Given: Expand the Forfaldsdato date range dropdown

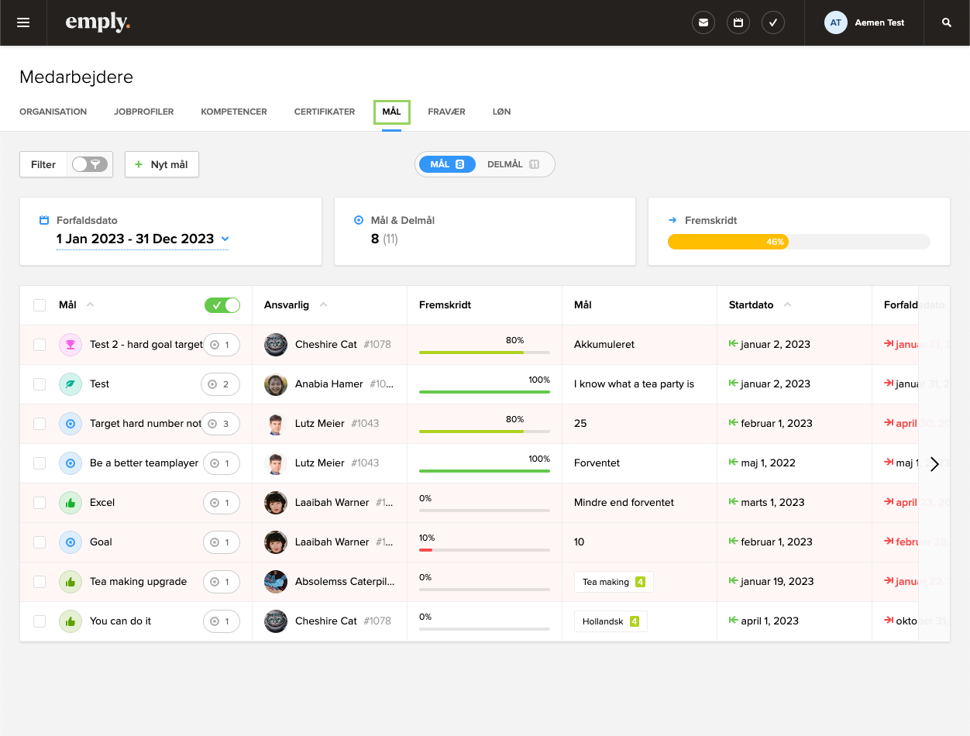Looking at the screenshot, I should click(x=225, y=239).
